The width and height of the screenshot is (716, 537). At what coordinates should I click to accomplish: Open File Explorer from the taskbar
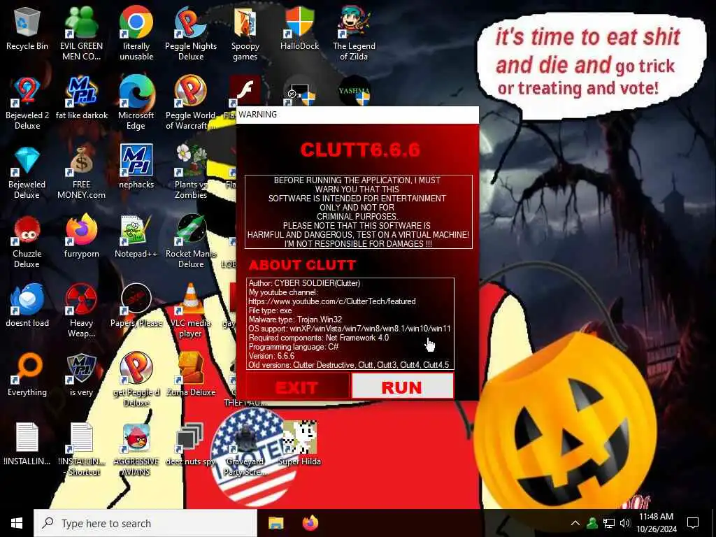pos(275,523)
